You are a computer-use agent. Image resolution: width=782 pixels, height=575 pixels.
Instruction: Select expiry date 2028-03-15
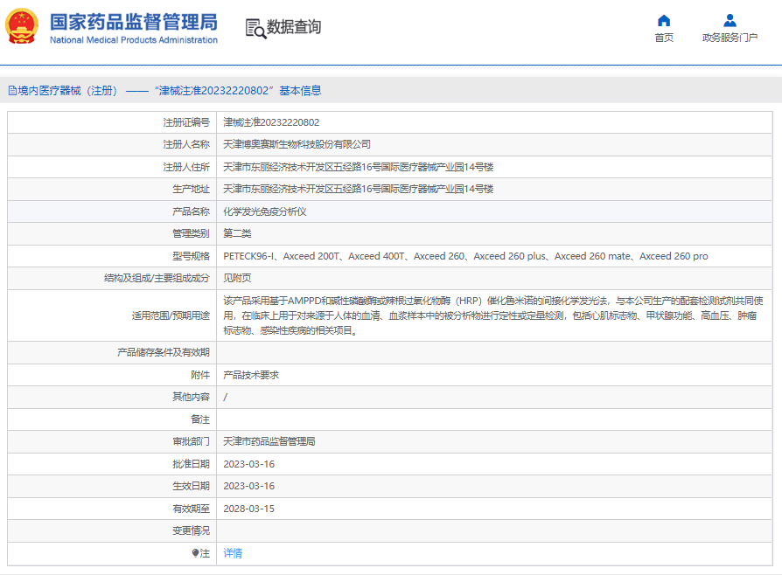[x=249, y=509]
